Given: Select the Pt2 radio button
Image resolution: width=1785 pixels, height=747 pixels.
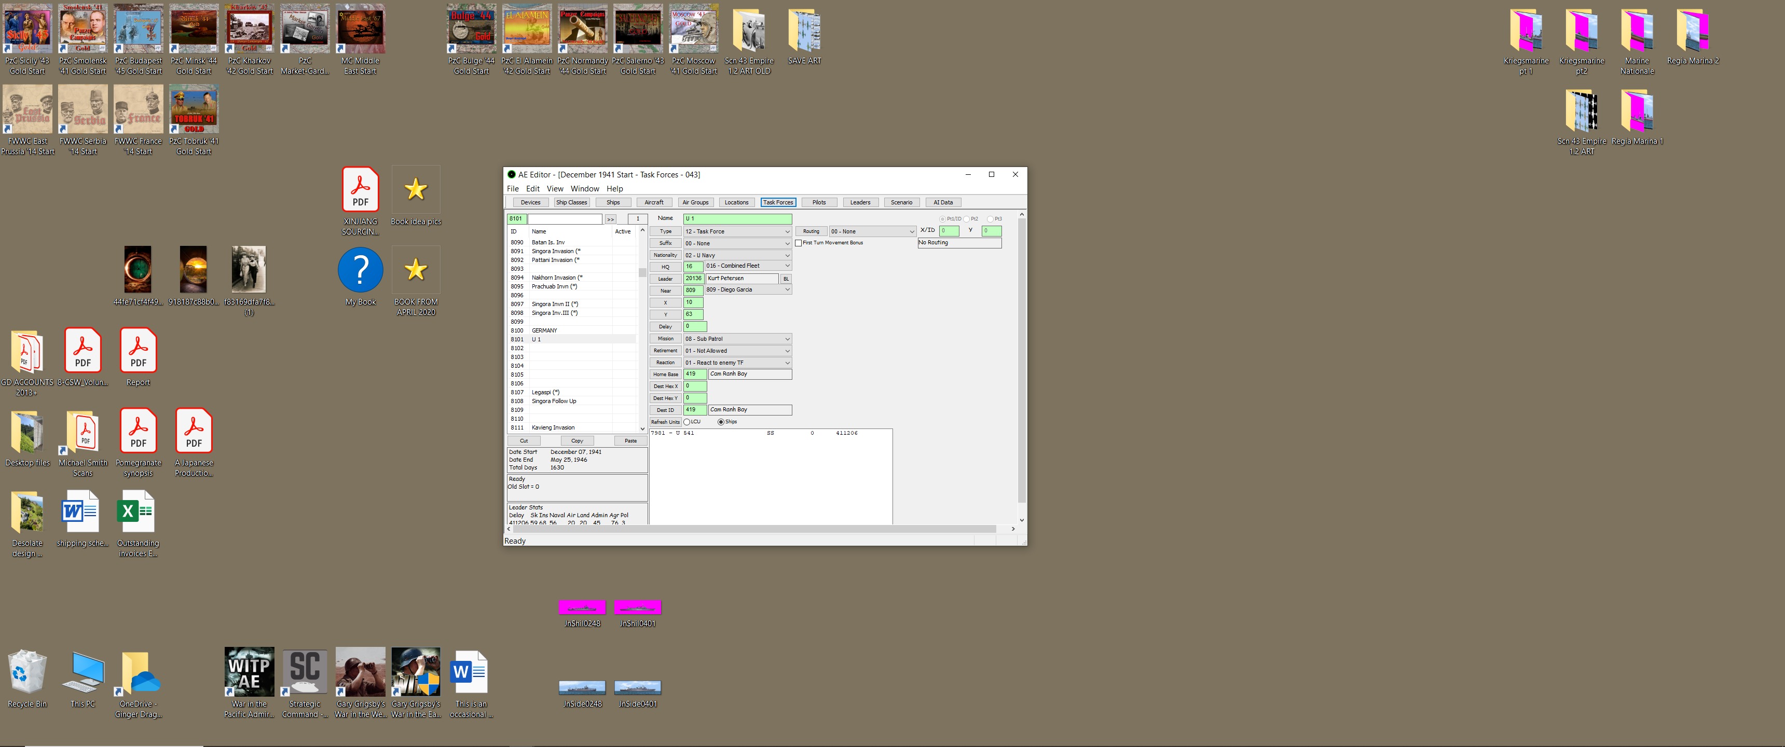Looking at the screenshot, I should point(967,219).
